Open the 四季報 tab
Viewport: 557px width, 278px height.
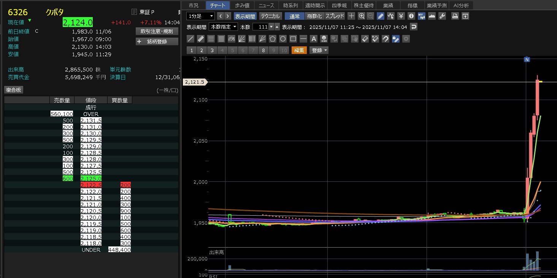point(340,5)
